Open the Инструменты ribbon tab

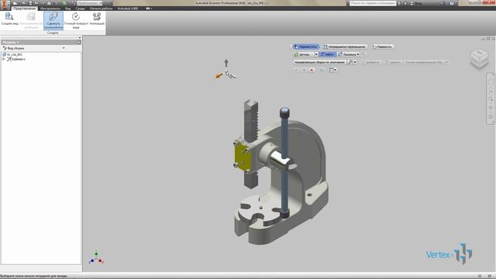pyautogui.click(x=50, y=9)
